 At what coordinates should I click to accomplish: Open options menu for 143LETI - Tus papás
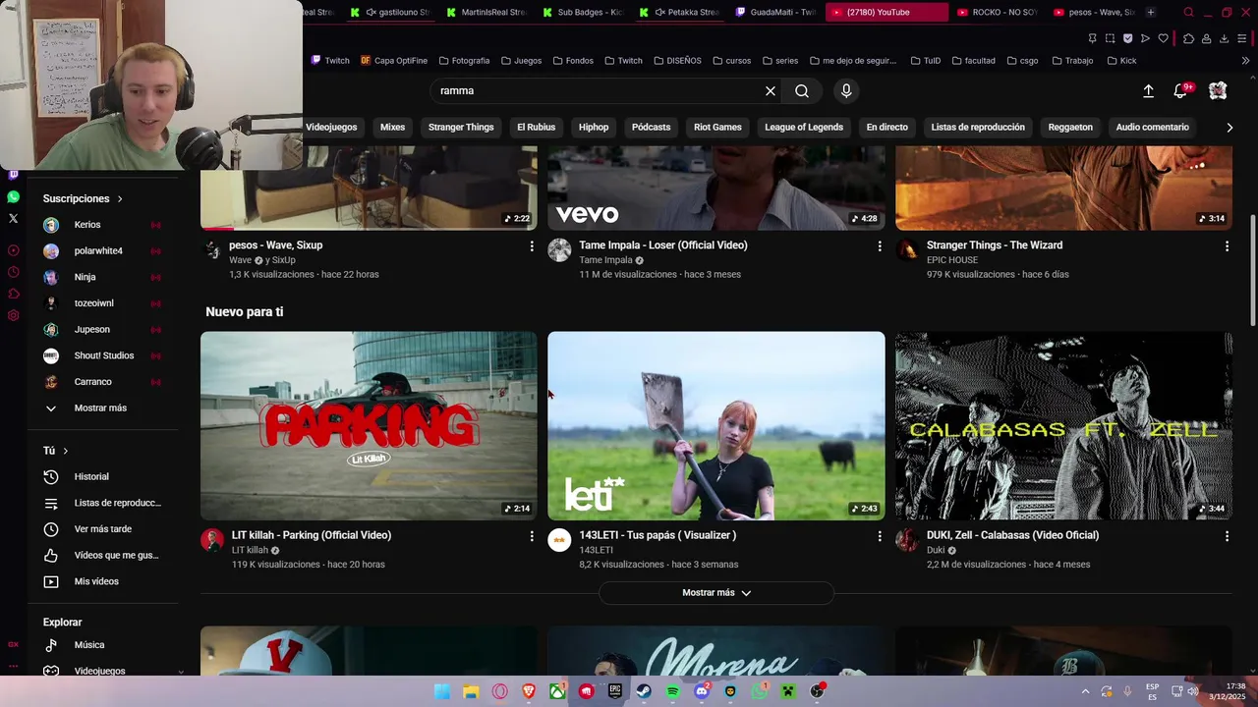880,536
